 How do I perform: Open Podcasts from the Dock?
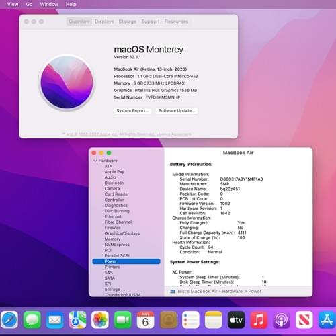282,320
